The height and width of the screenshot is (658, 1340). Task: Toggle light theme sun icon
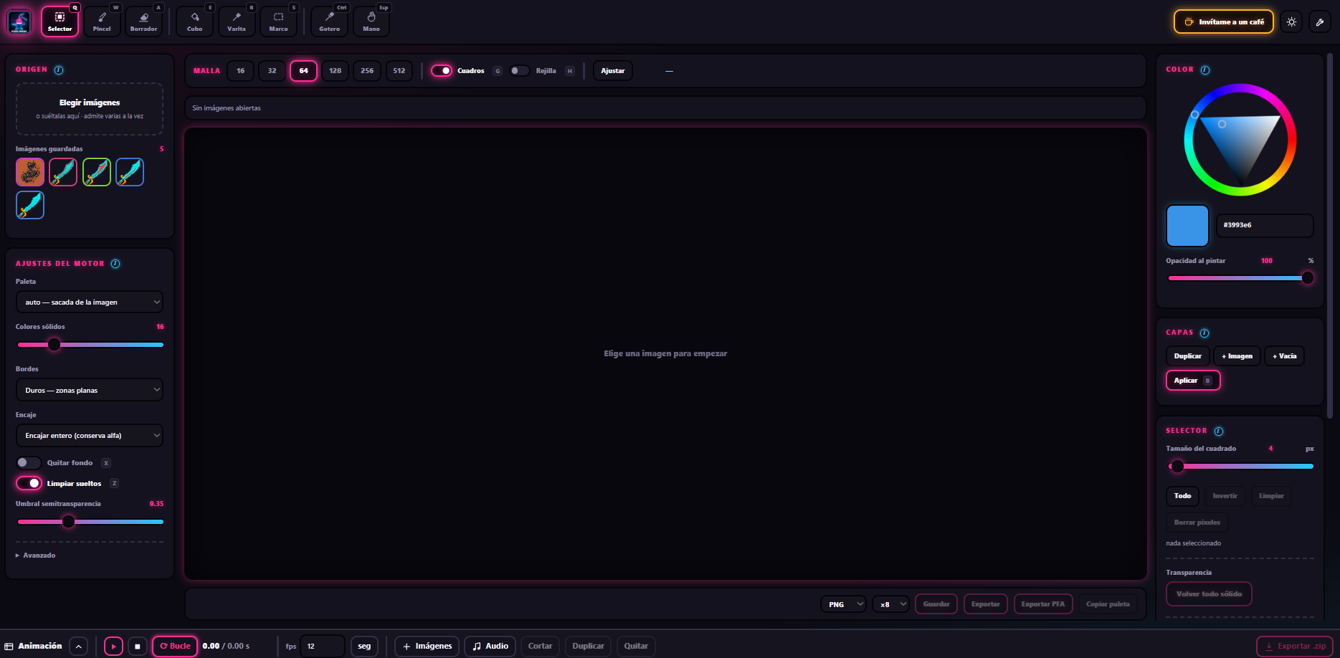(x=1291, y=22)
